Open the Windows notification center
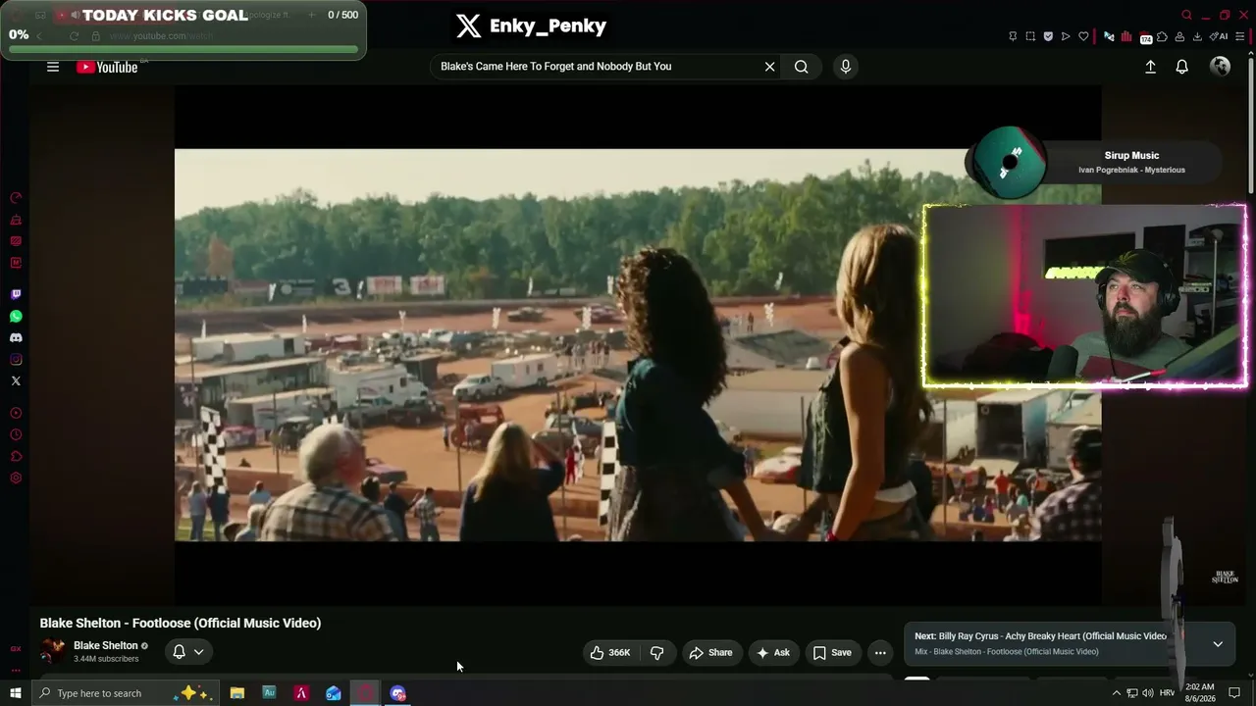The image size is (1256, 706). [x=1234, y=693]
